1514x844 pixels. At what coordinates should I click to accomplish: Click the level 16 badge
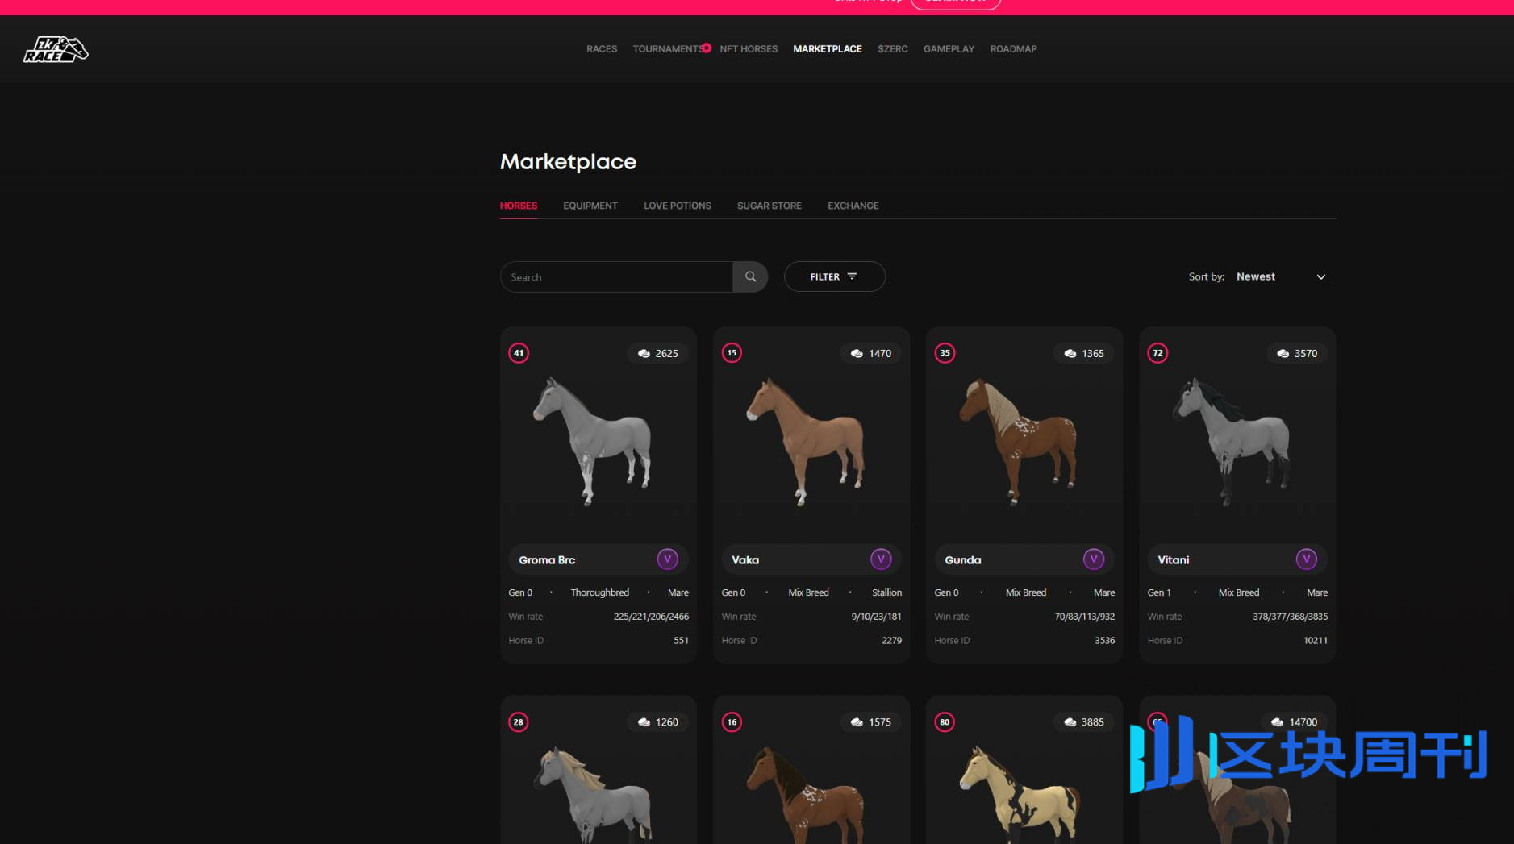(x=732, y=722)
